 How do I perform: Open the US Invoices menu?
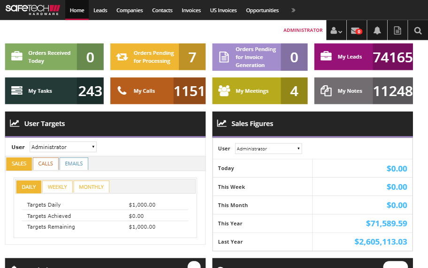point(223,10)
